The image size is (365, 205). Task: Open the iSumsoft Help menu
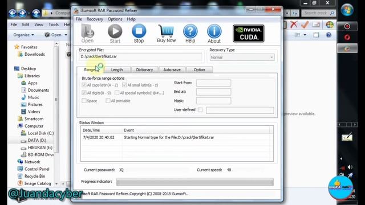(131, 19)
